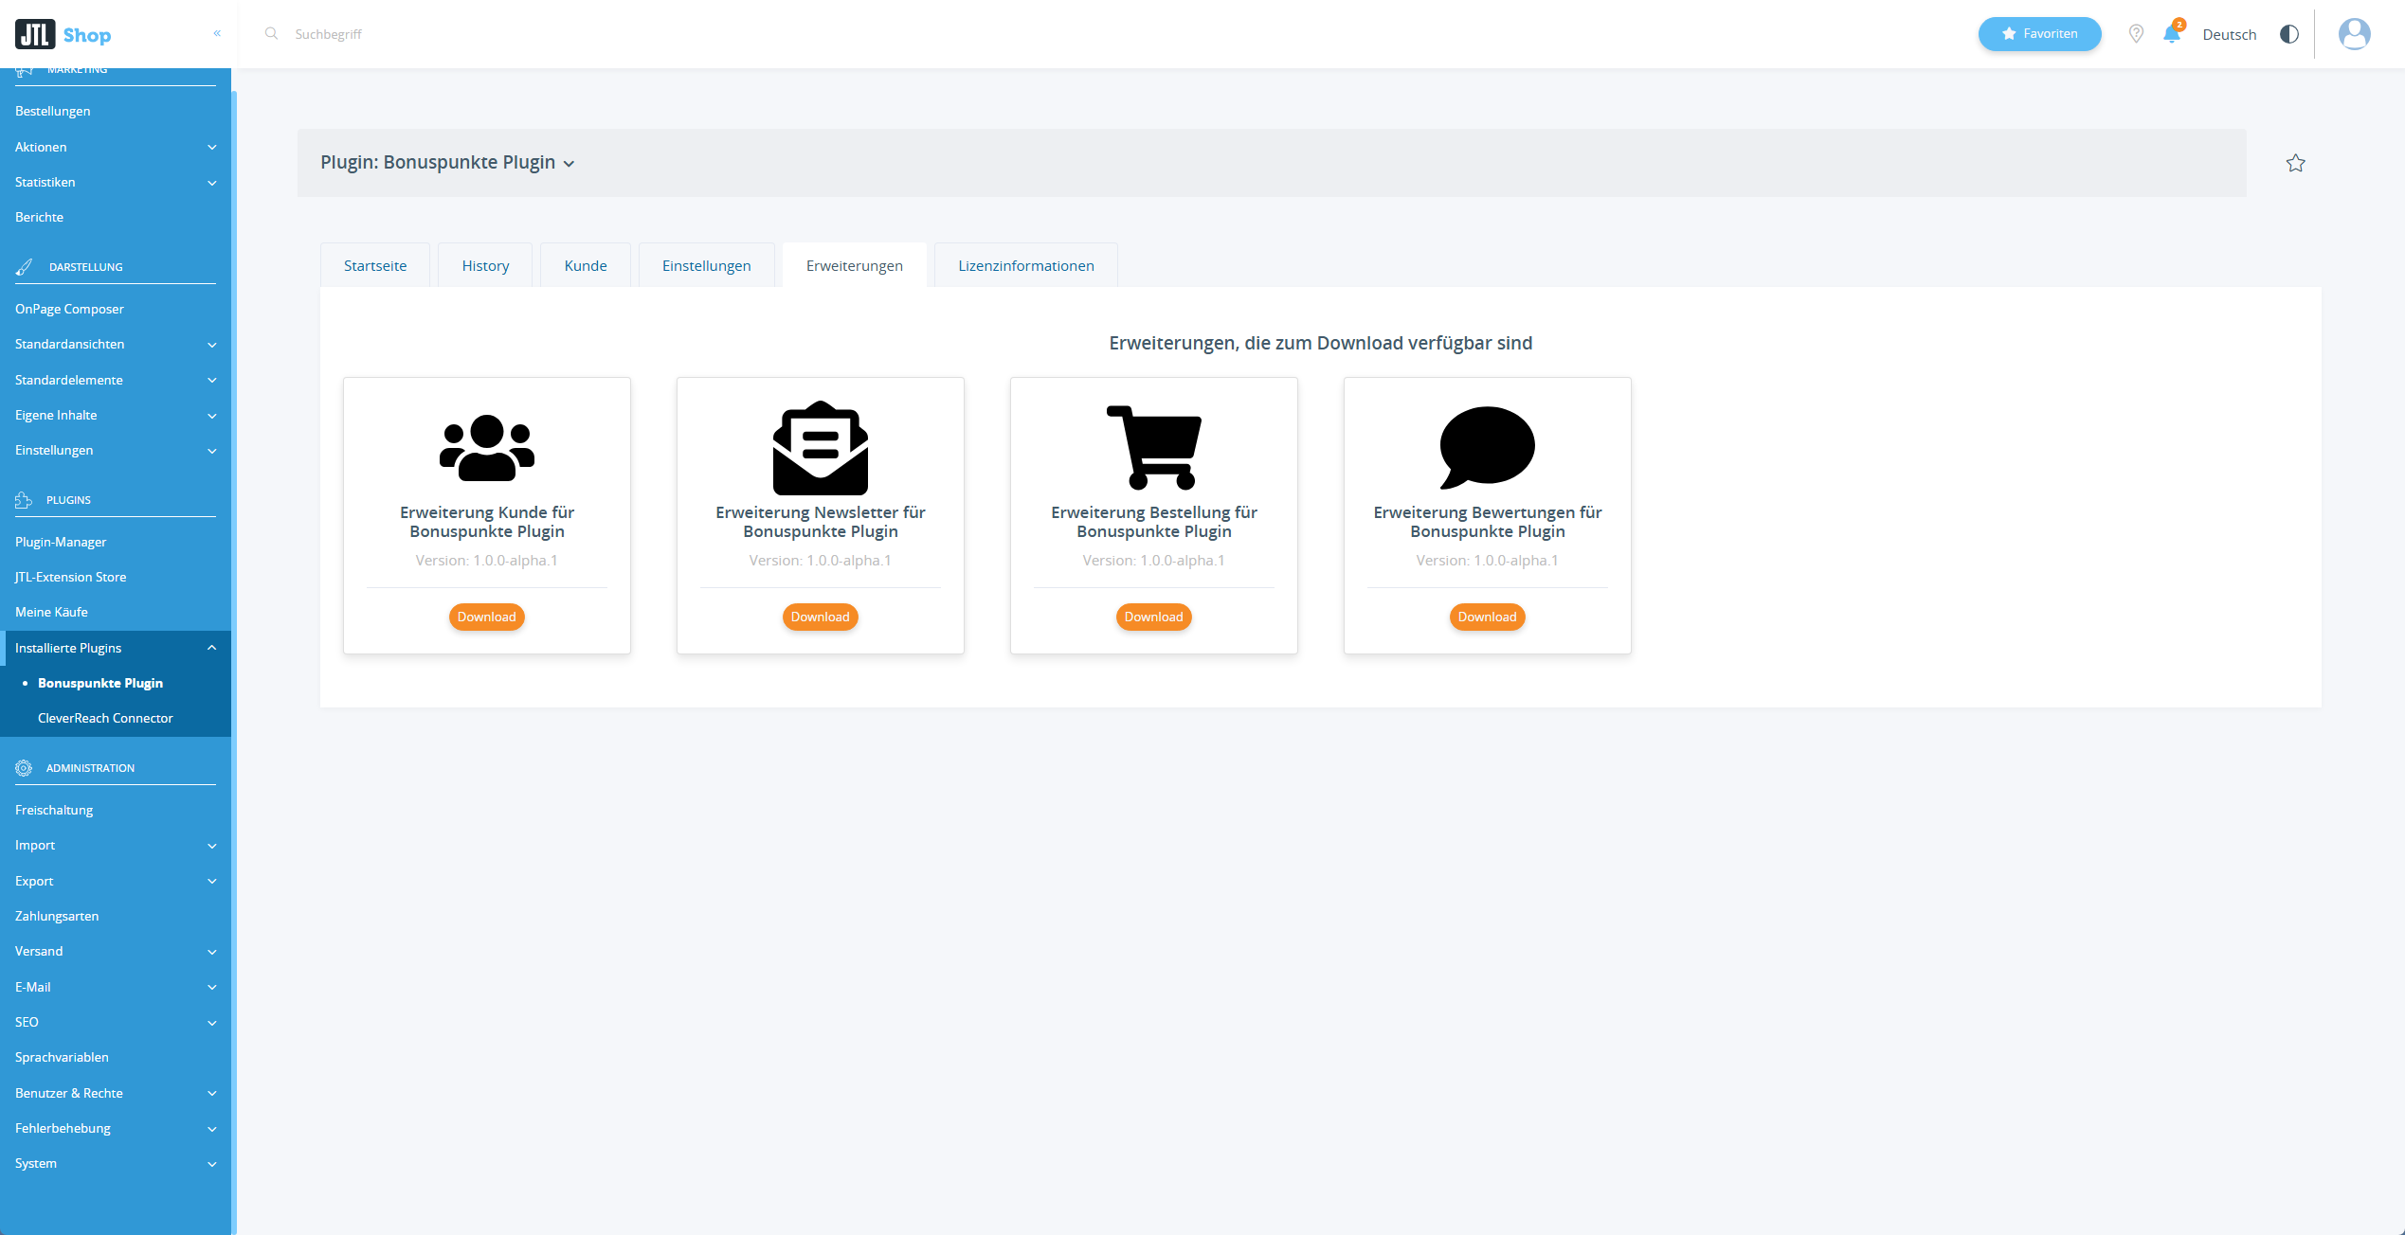
Task: Collapse Installierte Plugins section
Action: pyautogui.click(x=116, y=648)
